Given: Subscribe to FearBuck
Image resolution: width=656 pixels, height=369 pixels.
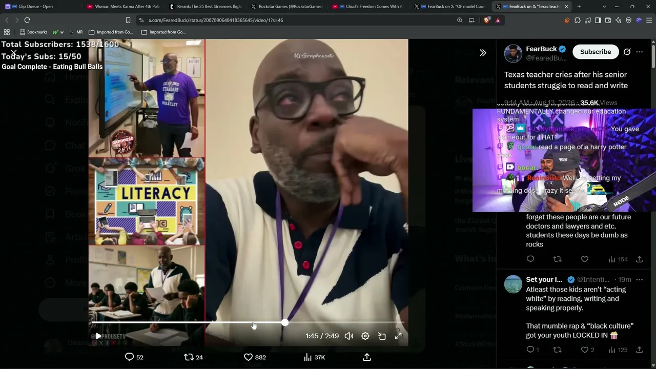Looking at the screenshot, I should 596,52.
